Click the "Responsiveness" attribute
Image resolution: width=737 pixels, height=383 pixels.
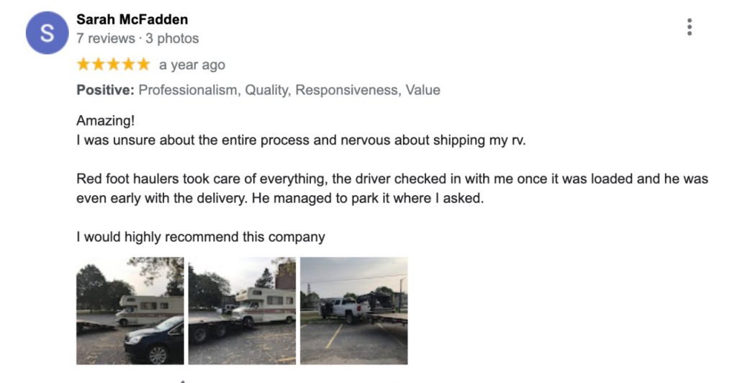(x=346, y=90)
